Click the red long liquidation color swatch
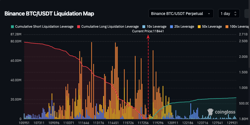 [x=78, y=27]
